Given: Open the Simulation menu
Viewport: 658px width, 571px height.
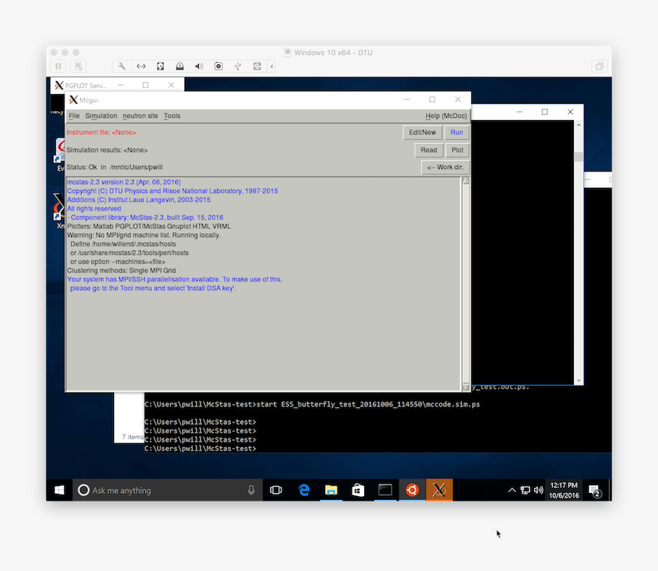Looking at the screenshot, I should (x=101, y=116).
